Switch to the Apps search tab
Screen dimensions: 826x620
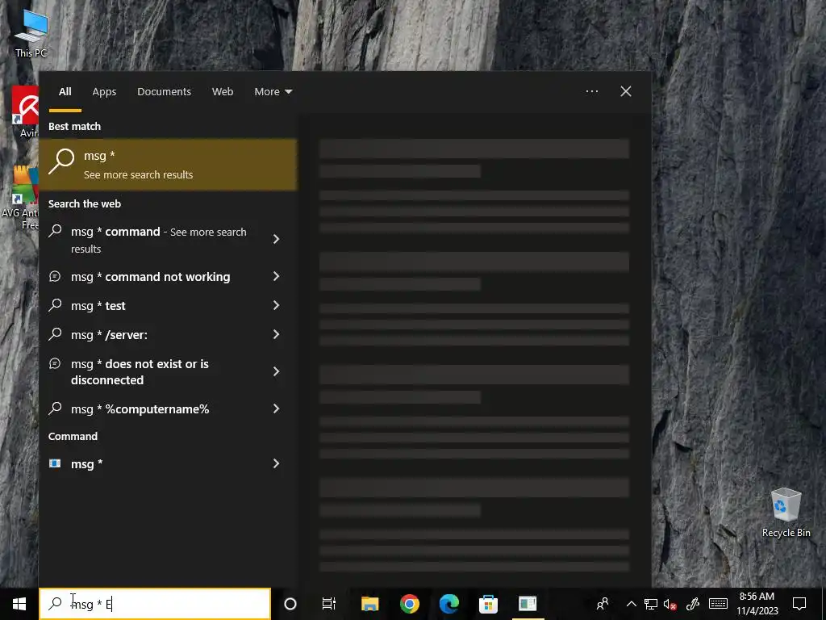[104, 92]
